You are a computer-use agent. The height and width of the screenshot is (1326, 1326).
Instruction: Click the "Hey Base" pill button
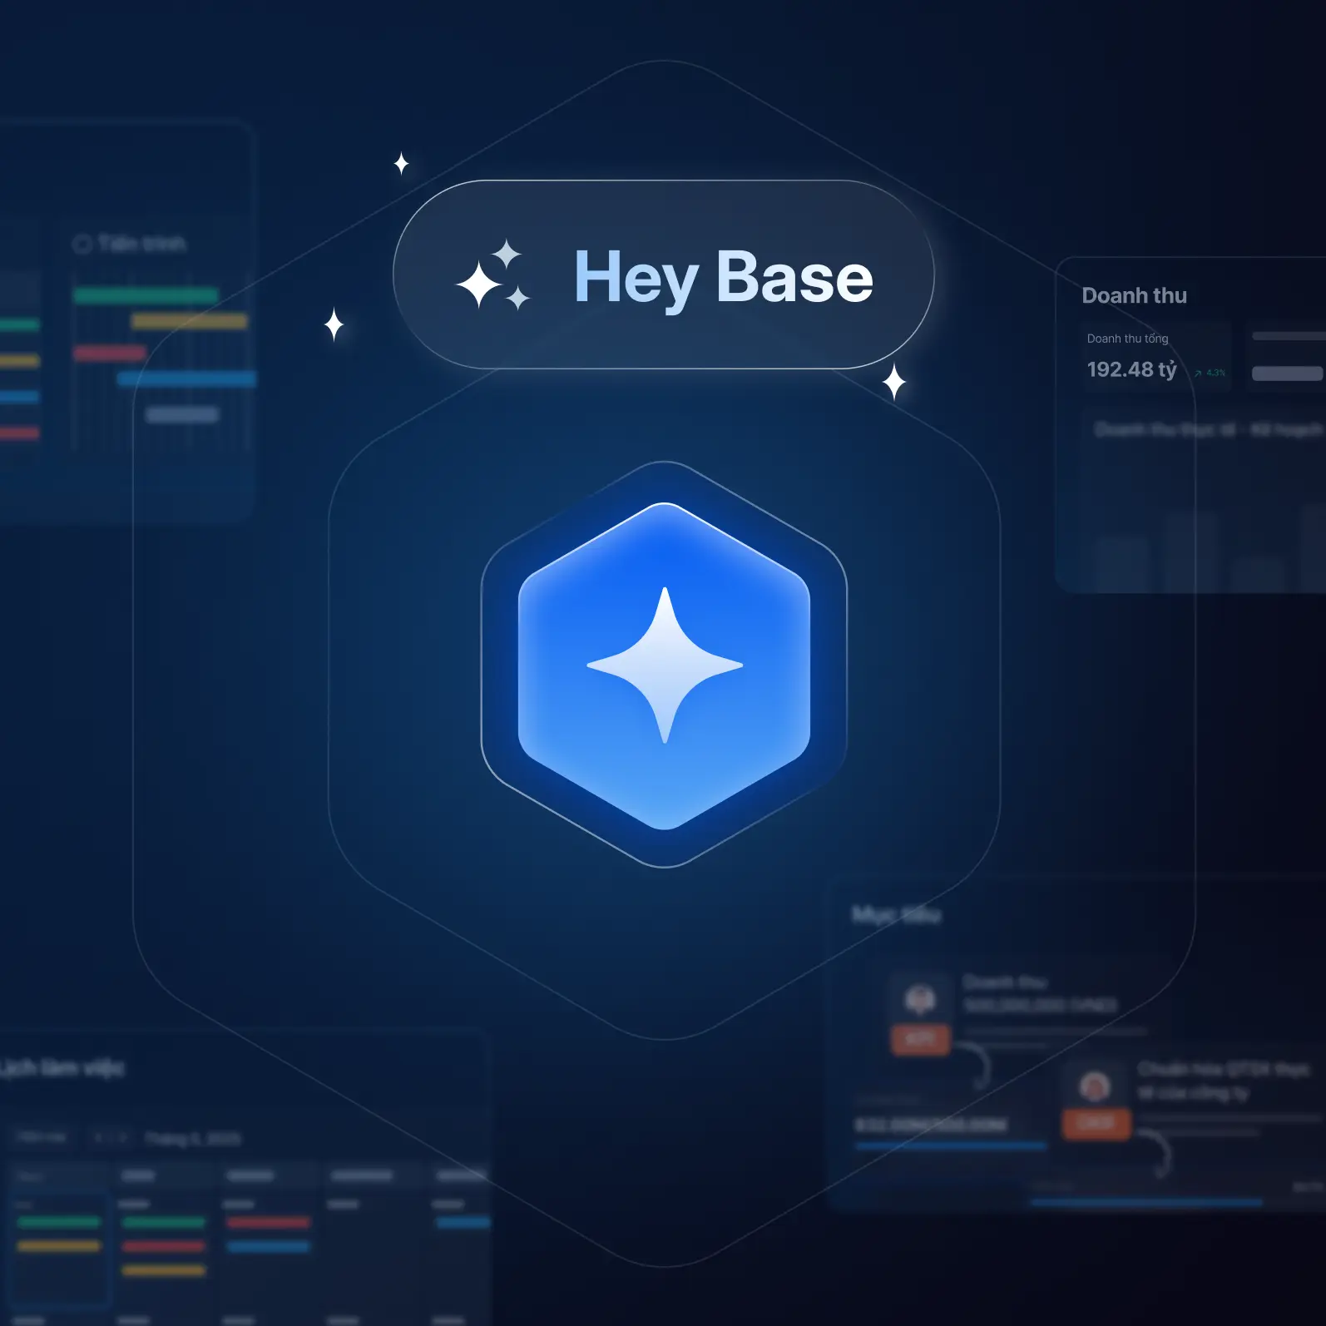click(x=663, y=275)
